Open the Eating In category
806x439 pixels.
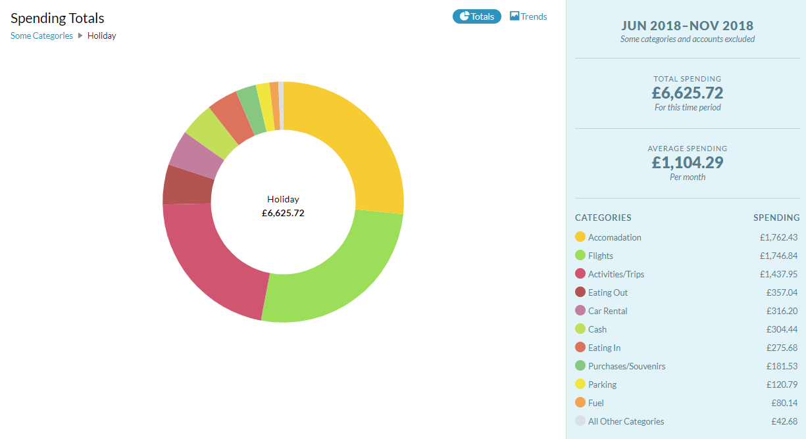(x=687, y=348)
